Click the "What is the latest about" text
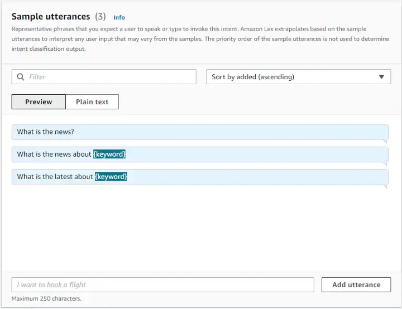Viewport: 402px width, 309px height. coord(55,177)
